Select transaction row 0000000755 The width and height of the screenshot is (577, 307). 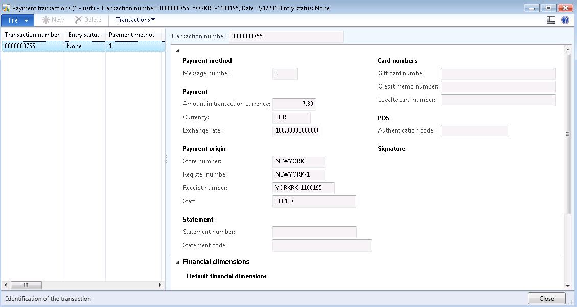[x=83, y=46]
